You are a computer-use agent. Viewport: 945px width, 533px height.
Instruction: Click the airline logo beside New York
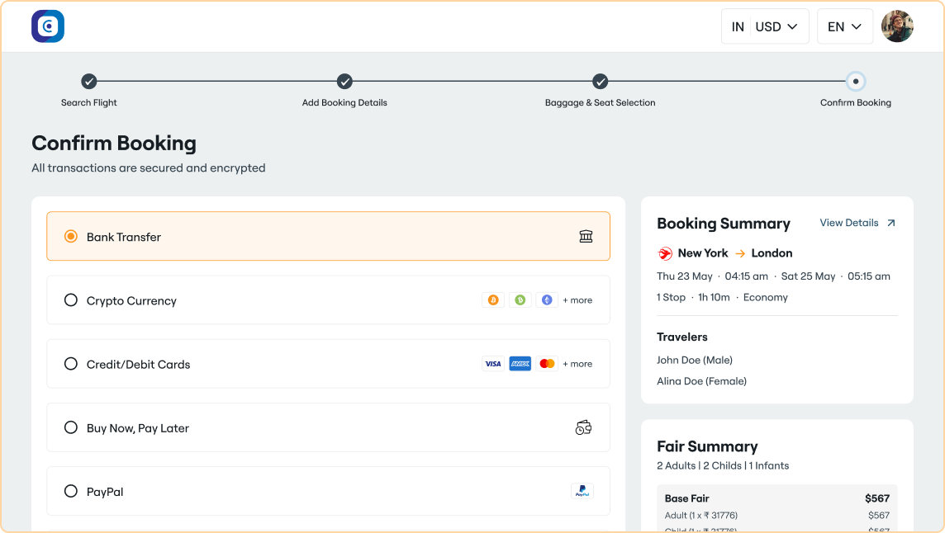(663, 253)
